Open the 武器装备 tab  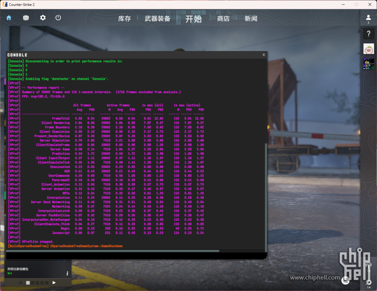point(157,18)
